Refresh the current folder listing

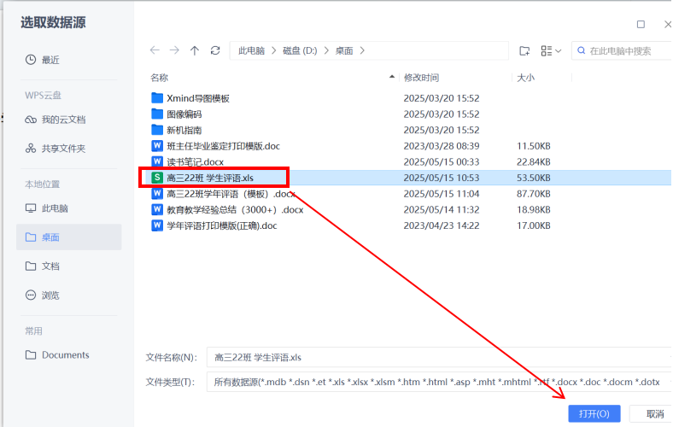pyautogui.click(x=215, y=51)
